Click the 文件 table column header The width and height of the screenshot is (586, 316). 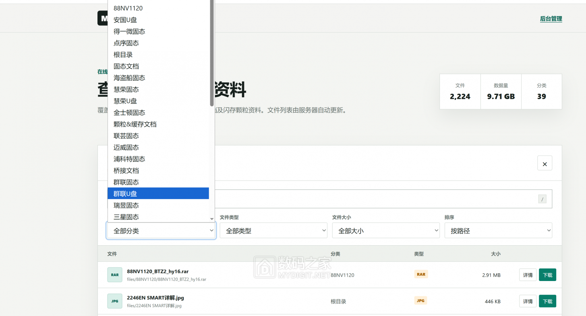pyautogui.click(x=112, y=254)
